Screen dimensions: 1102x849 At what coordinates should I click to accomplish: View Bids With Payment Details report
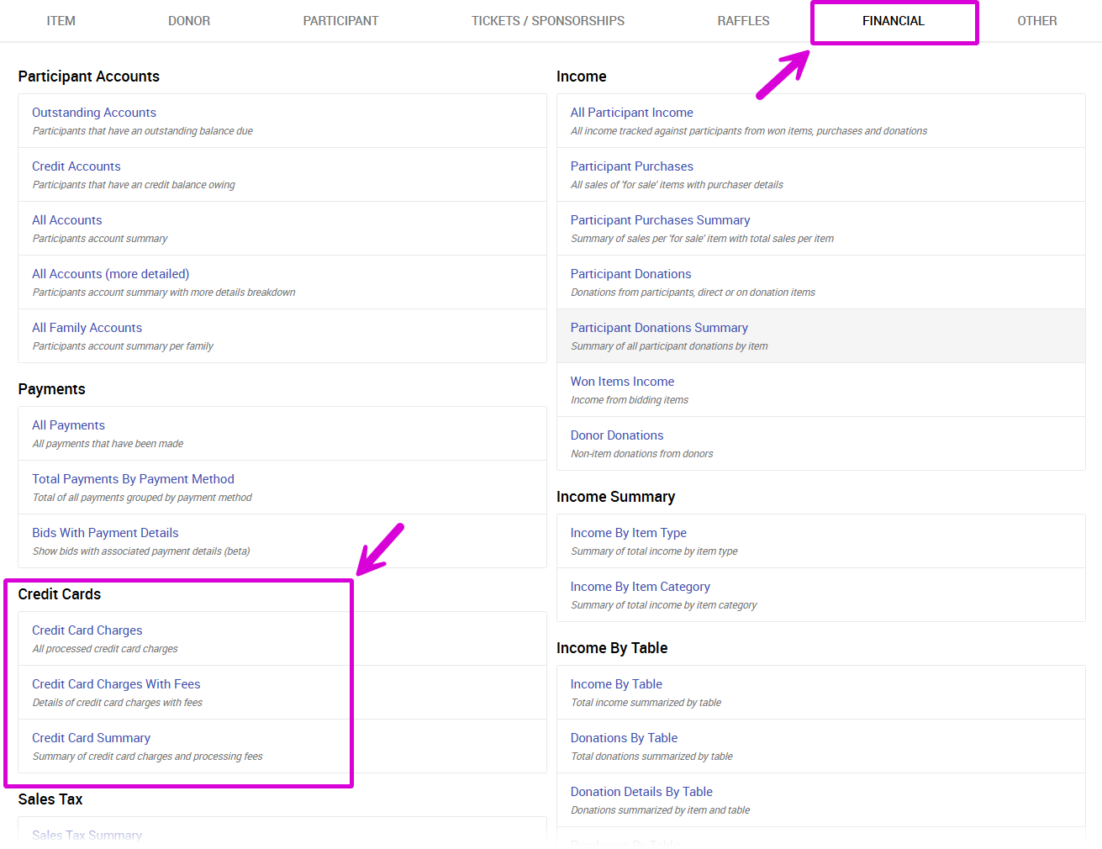(x=105, y=533)
